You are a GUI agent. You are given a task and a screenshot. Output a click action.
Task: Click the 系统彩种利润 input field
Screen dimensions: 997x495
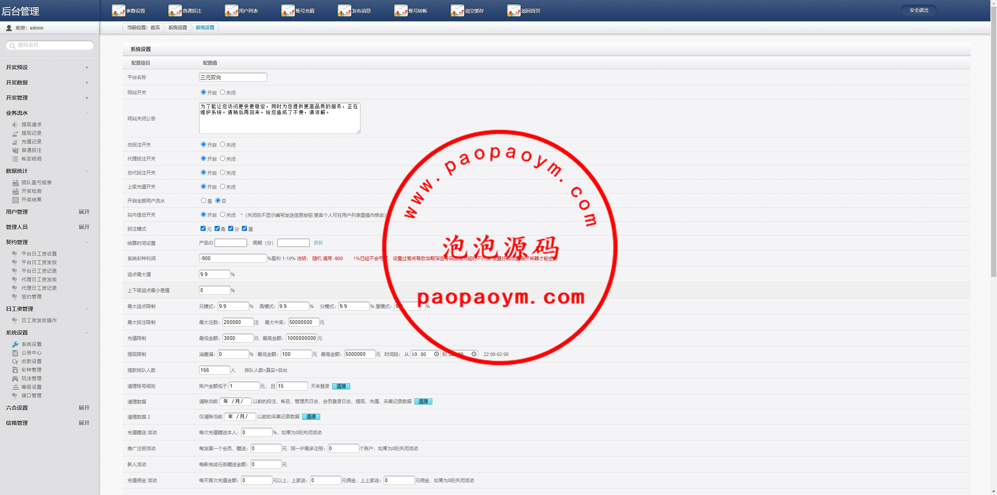click(233, 258)
